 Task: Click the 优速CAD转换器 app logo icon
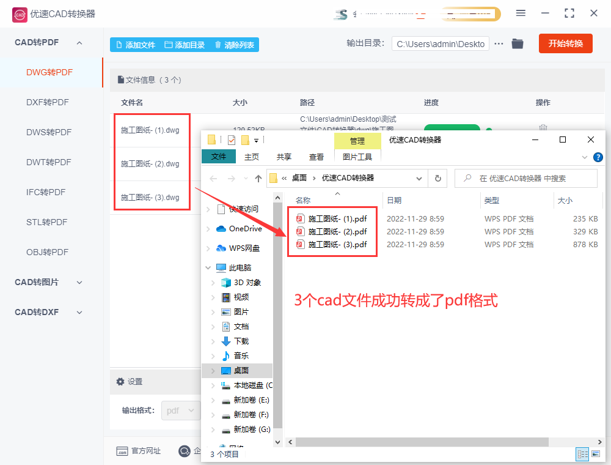(x=20, y=15)
